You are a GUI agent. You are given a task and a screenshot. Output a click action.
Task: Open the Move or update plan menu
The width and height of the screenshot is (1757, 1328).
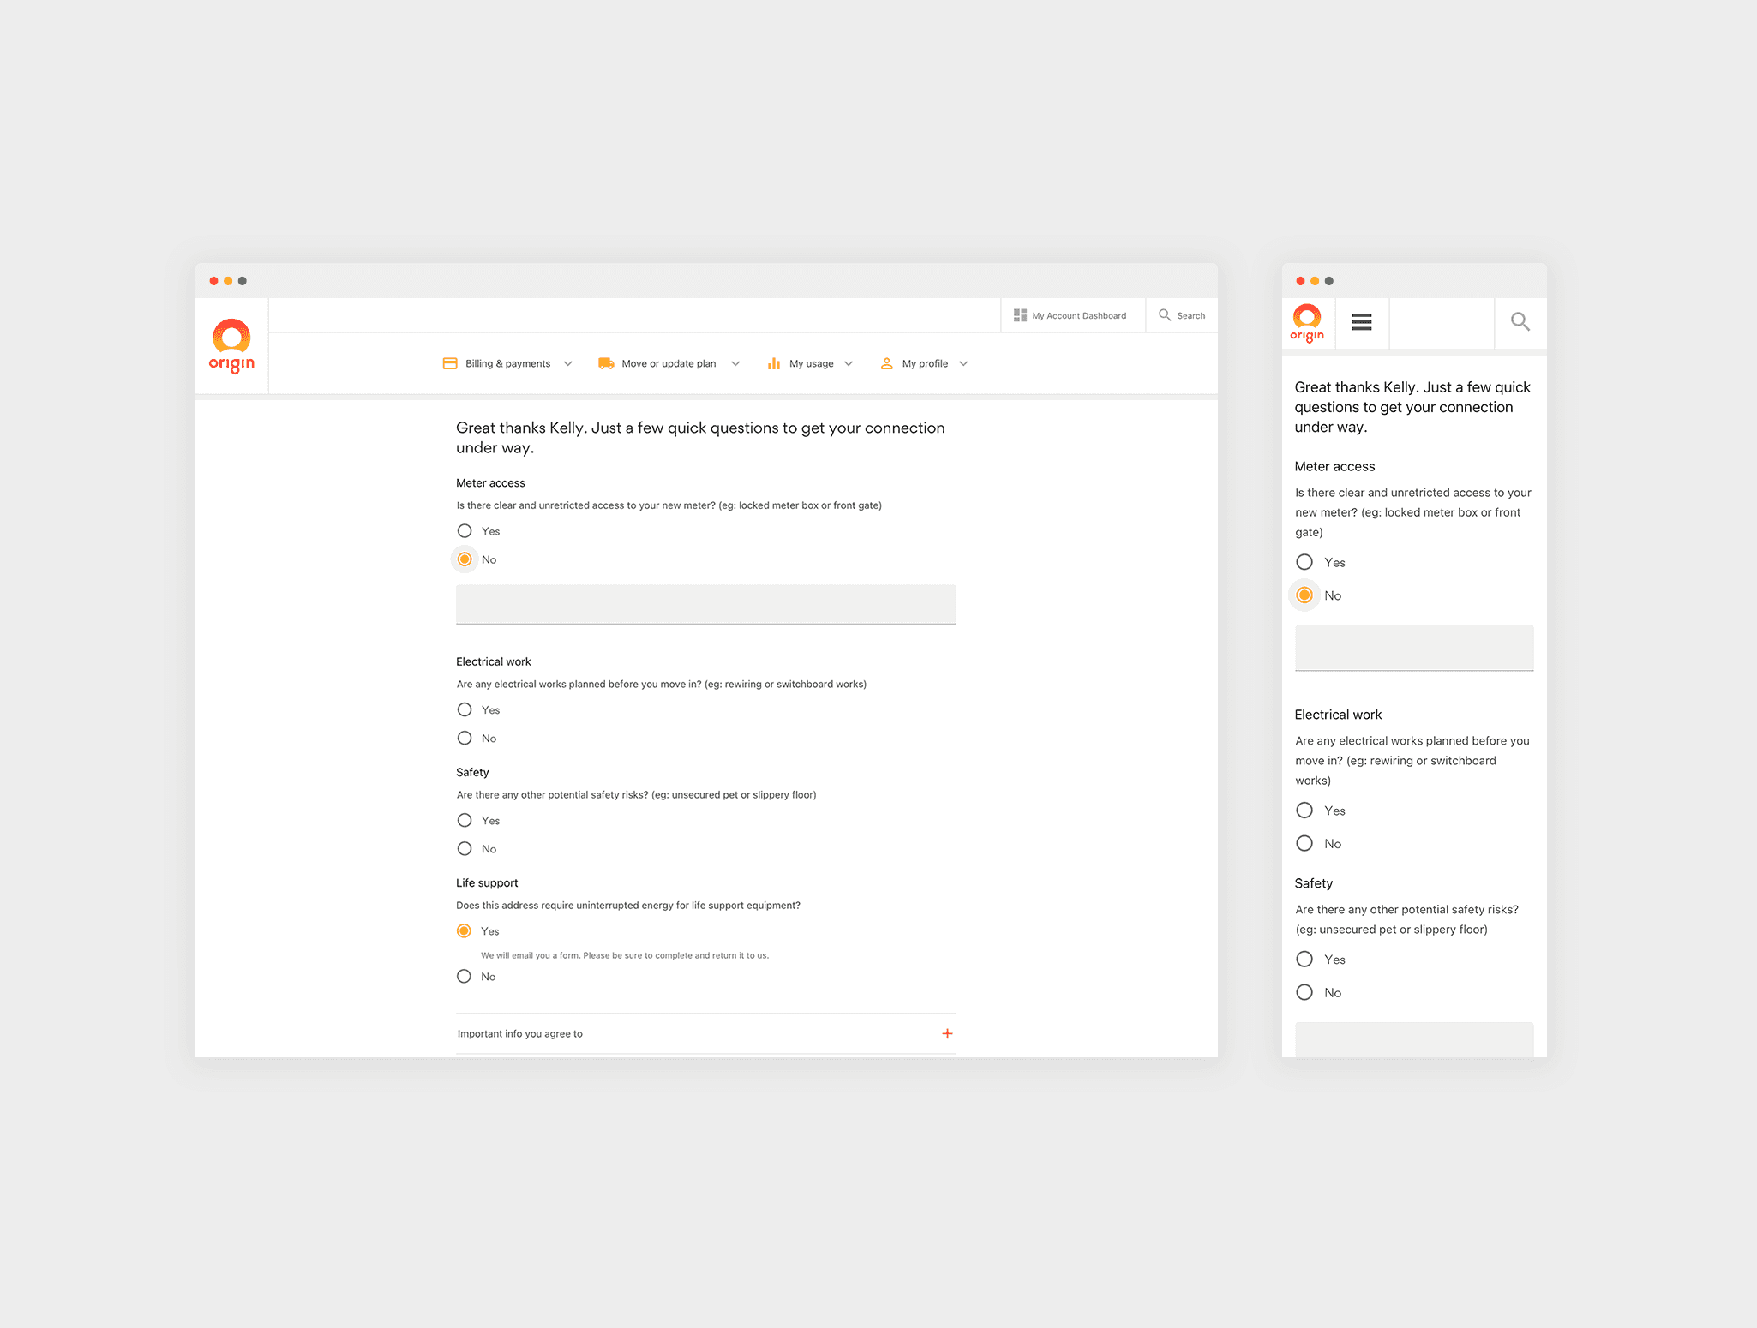coord(669,363)
